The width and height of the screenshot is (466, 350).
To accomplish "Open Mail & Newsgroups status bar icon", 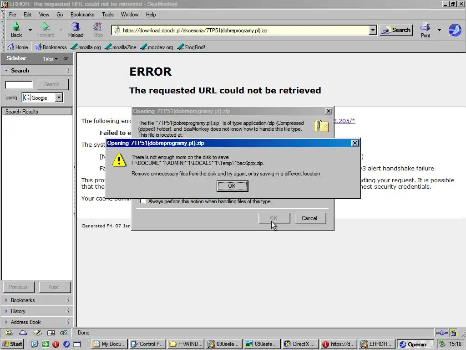I will (x=23, y=333).
